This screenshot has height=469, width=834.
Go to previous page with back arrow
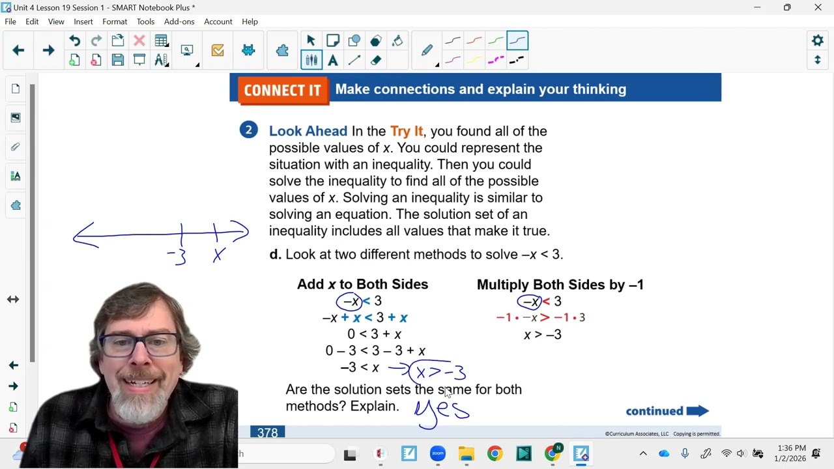pos(18,50)
